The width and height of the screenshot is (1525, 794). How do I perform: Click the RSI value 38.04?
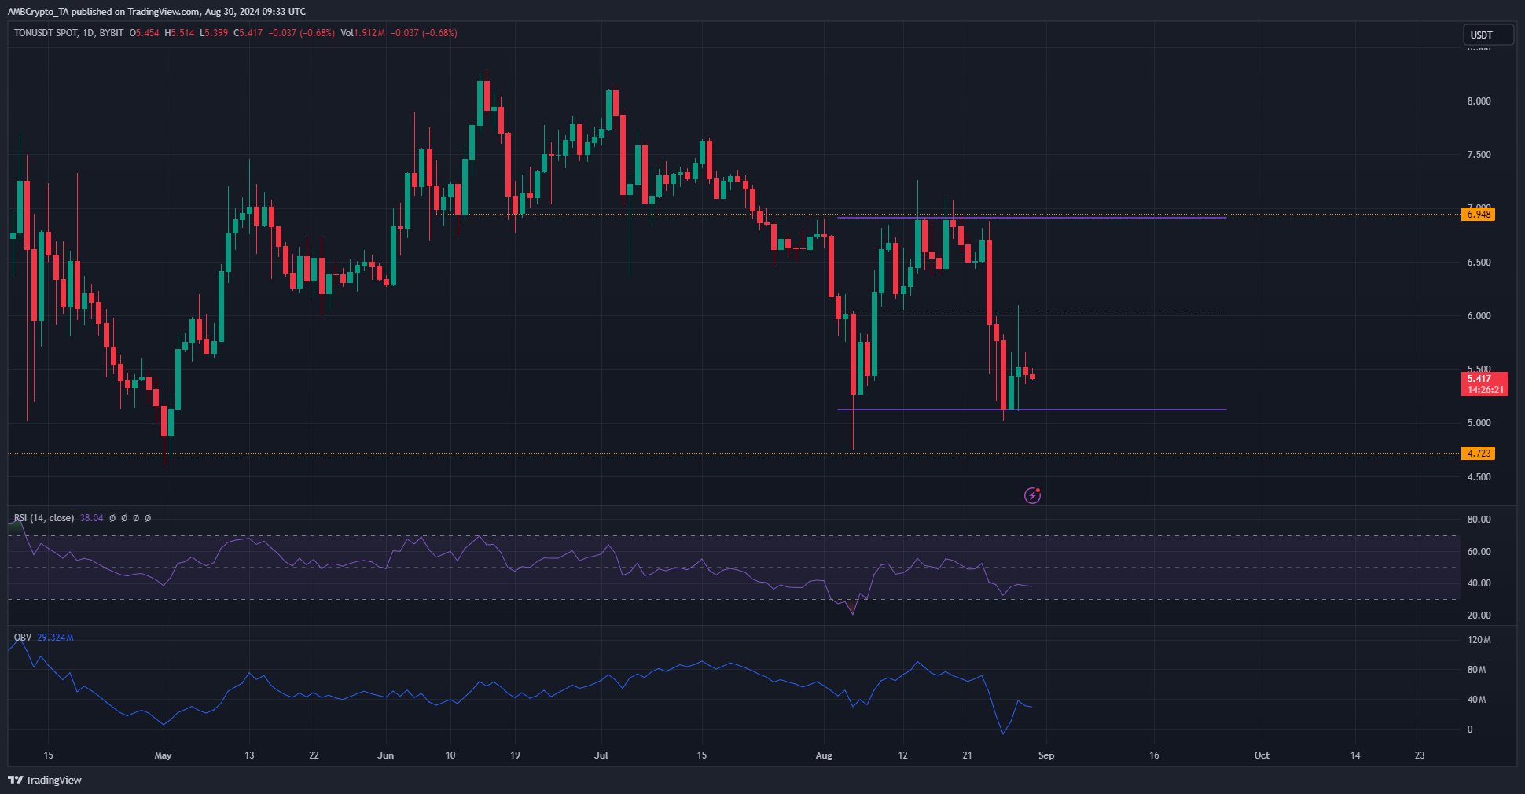[91, 518]
